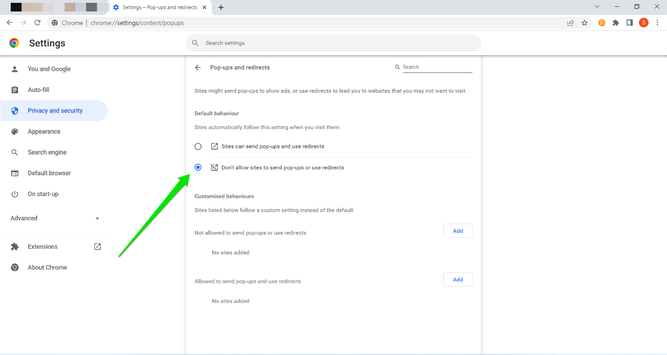Return from the Pop-ups and redirects page
Screen dimensions: 667x355
point(198,68)
